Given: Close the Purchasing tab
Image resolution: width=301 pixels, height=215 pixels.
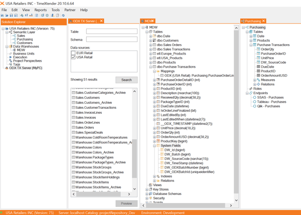Looking at the screenshot, I should [263, 21].
